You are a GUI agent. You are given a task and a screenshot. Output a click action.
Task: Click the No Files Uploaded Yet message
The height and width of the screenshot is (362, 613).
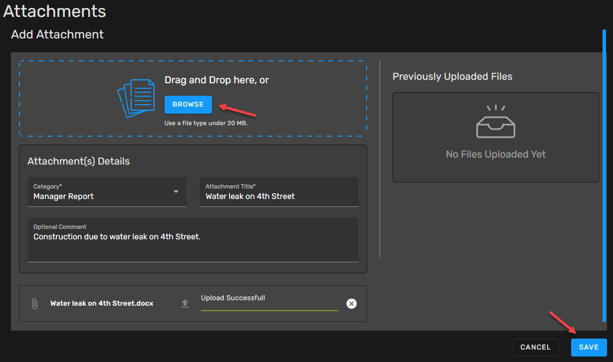(495, 155)
